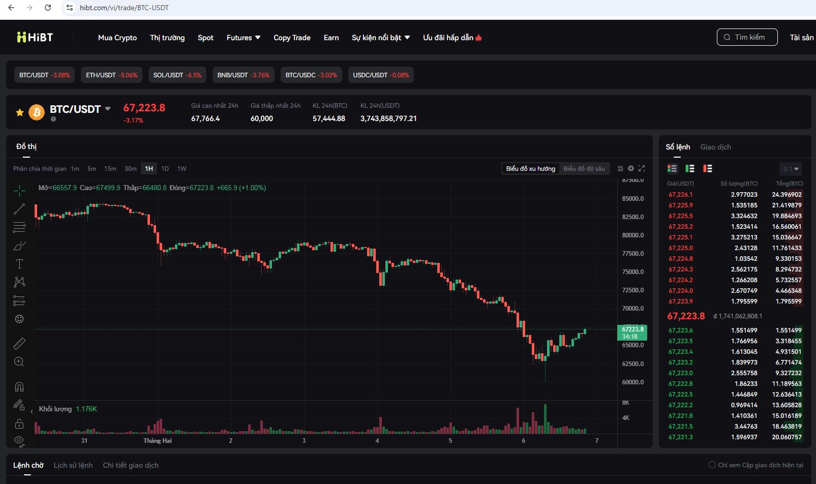Toggle drawings visibility eye icon

pyautogui.click(x=19, y=440)
